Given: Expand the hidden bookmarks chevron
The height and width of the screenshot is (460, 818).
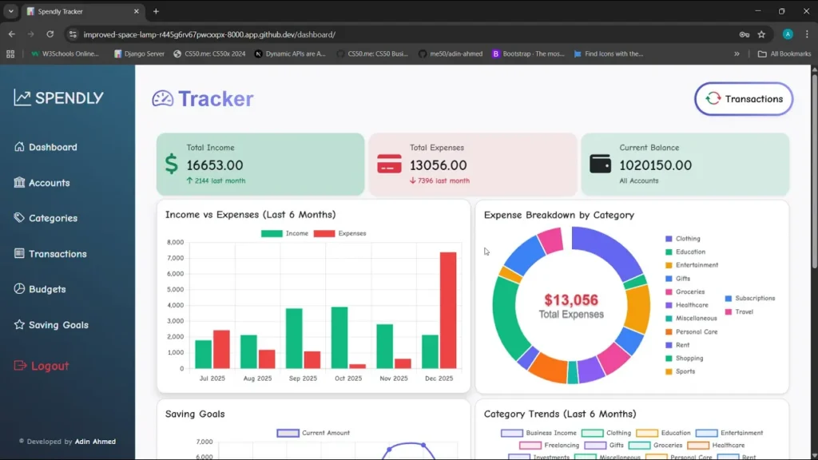Looking at the screenshot, I should (x=738, y=54).
